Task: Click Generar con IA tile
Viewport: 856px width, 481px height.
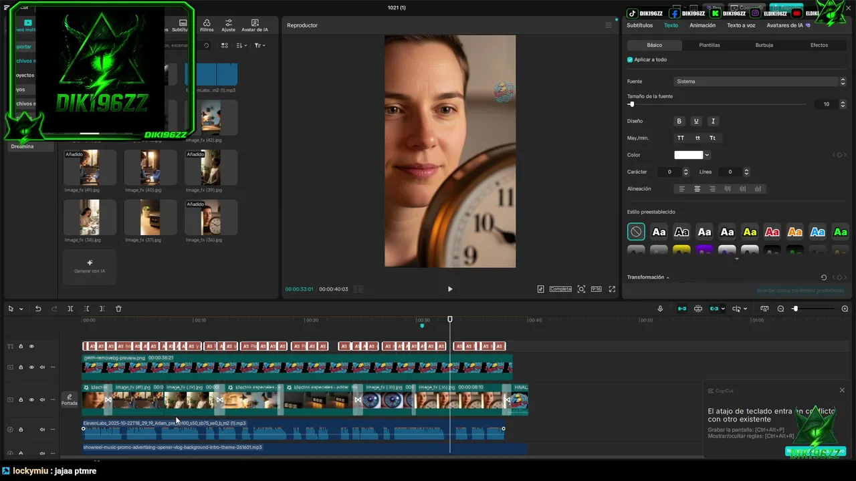Action: click(90, 267)
